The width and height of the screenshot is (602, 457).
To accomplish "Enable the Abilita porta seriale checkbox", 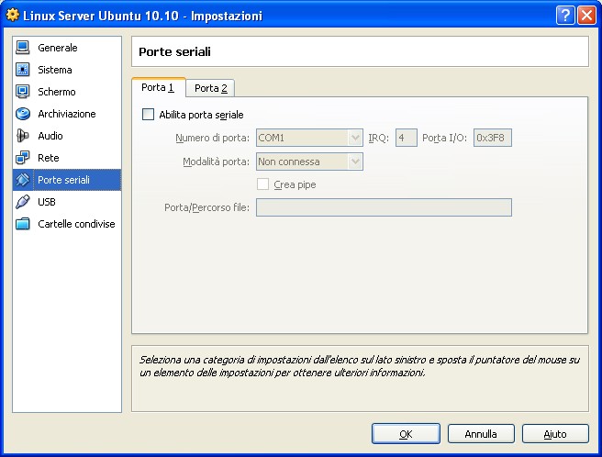I will pos(149,115).
